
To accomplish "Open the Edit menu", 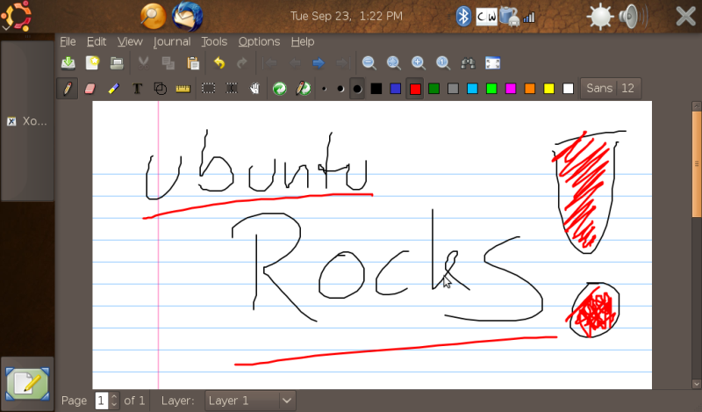I will (97, 41).
